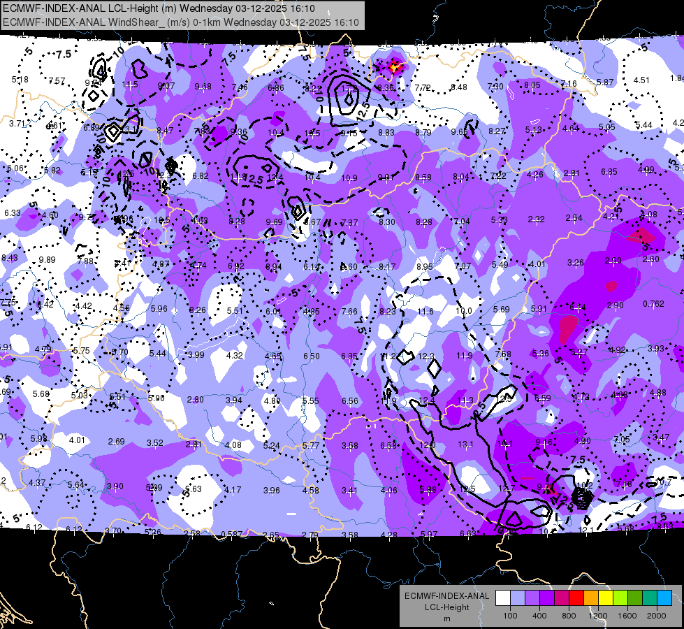
Task: Click the '100' legend tick label
Action: (510, 616)
